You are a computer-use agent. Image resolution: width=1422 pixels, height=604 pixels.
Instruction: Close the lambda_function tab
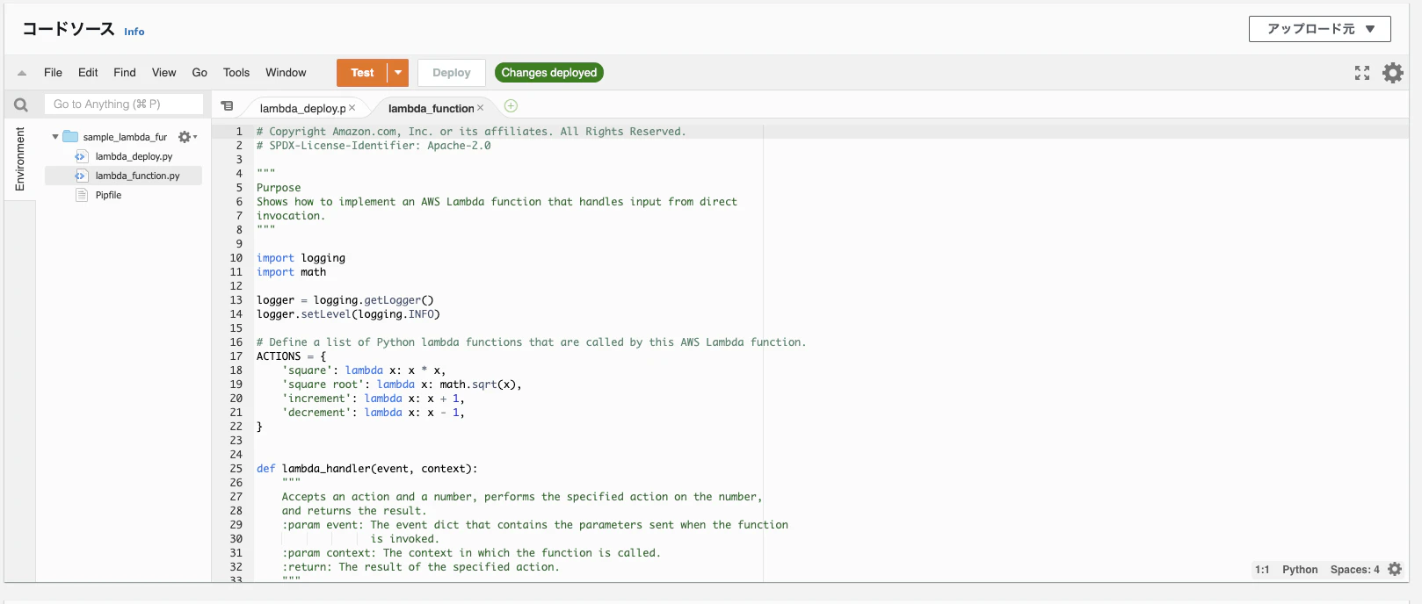coord(481,108)
